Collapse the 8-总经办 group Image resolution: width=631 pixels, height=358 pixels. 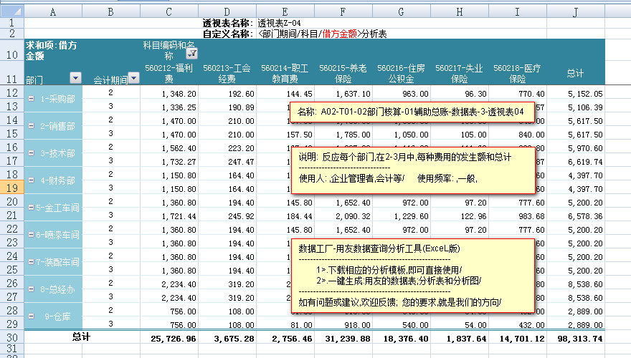pos(31,289)
